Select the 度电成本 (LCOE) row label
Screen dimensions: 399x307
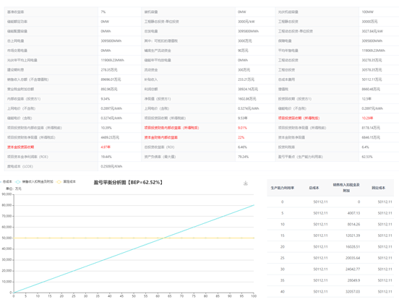[20, 166]
